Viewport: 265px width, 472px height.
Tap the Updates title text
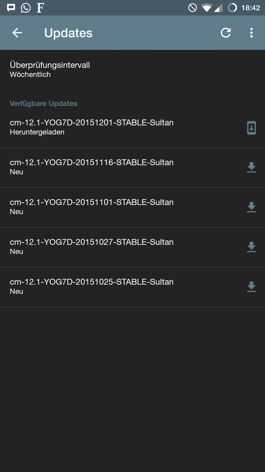tap(68, 33)
